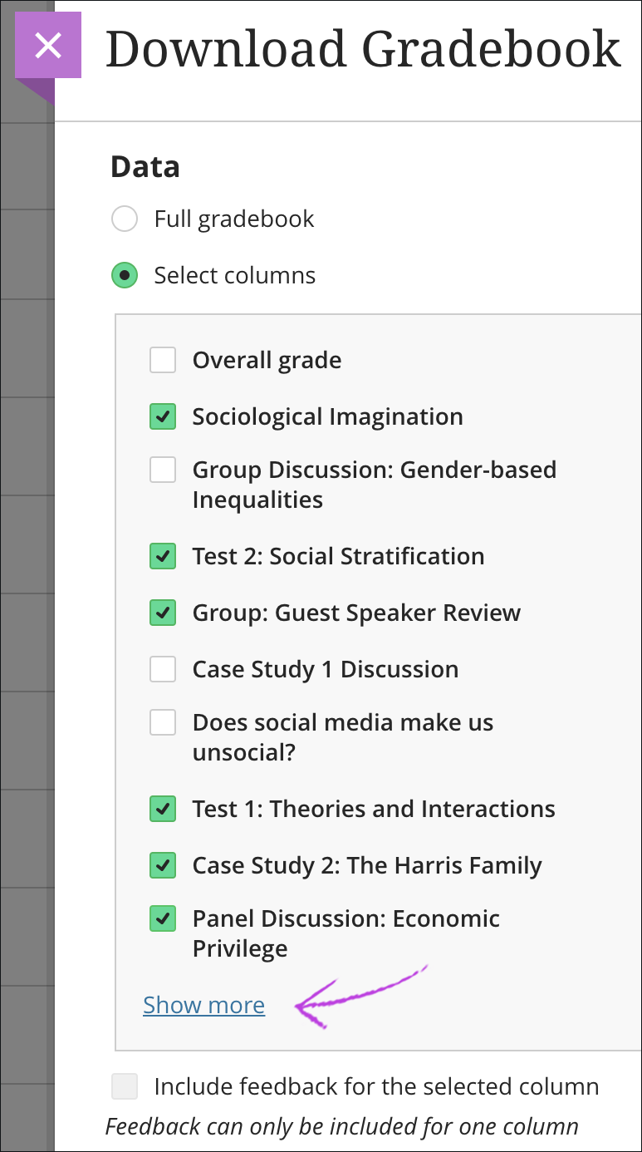The width and height of the screenshot is (642, 1152).
Task: Uncheck Test 2: Social Stratification
Action: [x=163, y=557]
